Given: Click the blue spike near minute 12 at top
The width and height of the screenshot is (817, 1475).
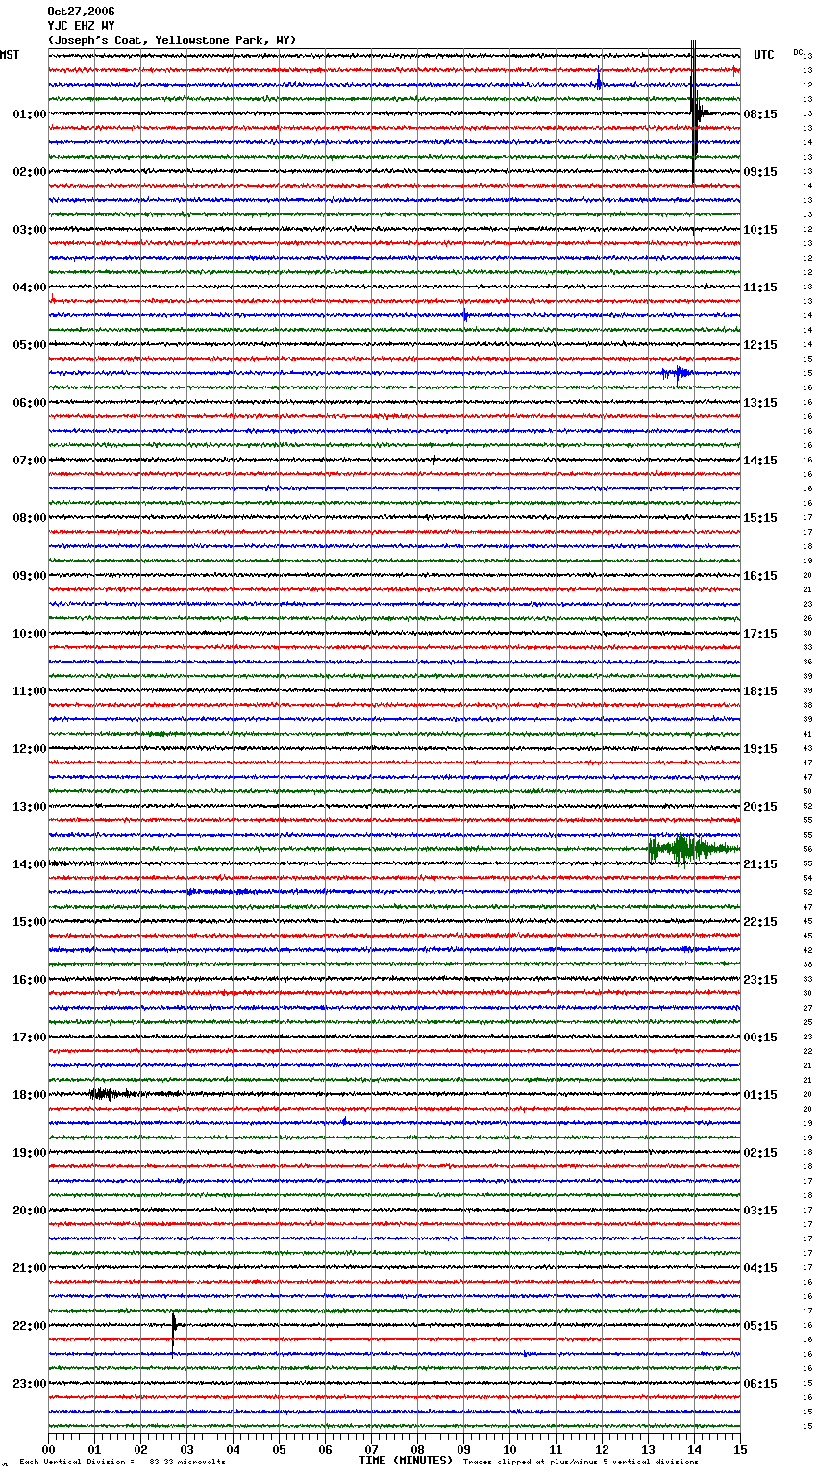Looking at the screenshot, I should tap(599, 81).
